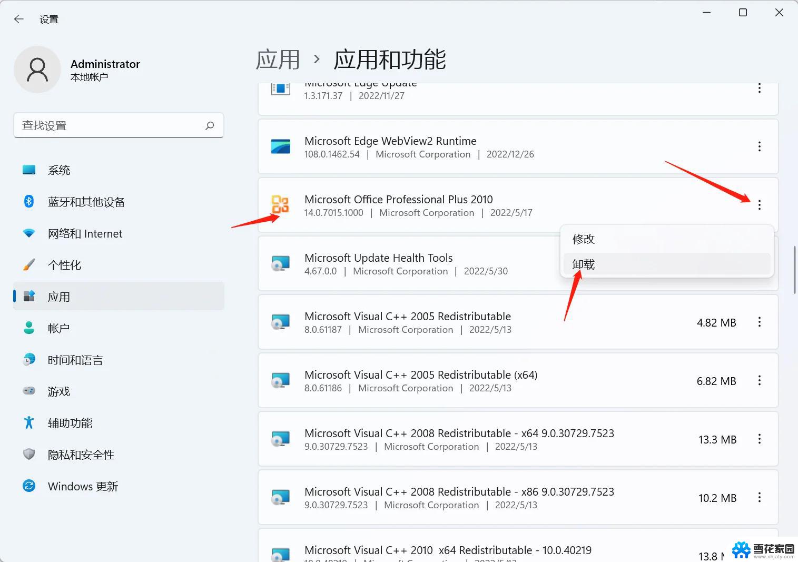
Task: Open 时间和语言 settings
Action: [119, 360]
